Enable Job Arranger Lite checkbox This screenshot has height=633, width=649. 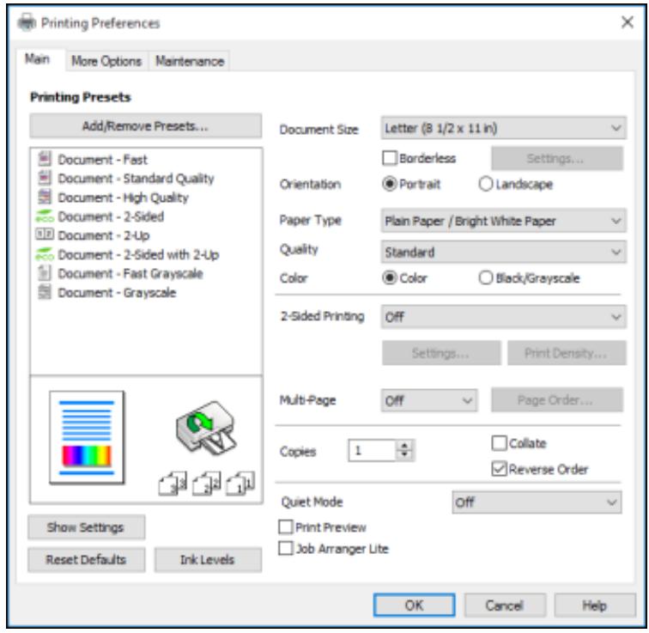[x=286, y=549]
